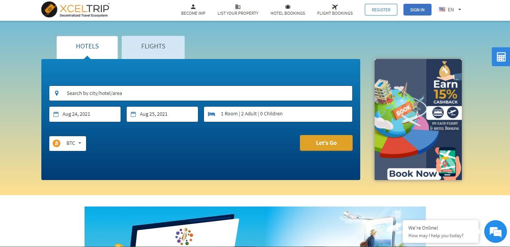Open the calculator side widget
Image resolution: width=510 pixels, height=247 pixels.
(501, 57)
